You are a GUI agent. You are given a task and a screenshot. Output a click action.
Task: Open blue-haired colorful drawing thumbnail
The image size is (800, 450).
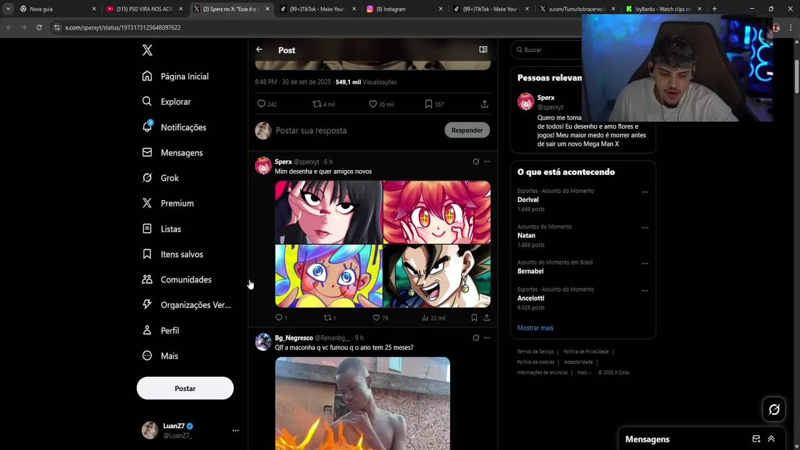[328, 276]
